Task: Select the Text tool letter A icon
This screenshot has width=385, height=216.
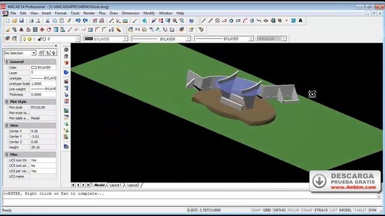Action: 301,21
